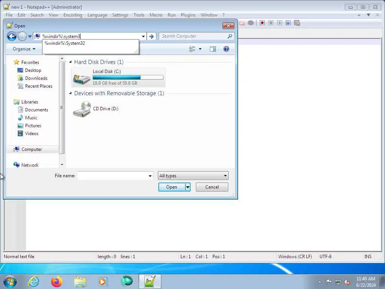Click Open button's split arrow

(188, 187)
